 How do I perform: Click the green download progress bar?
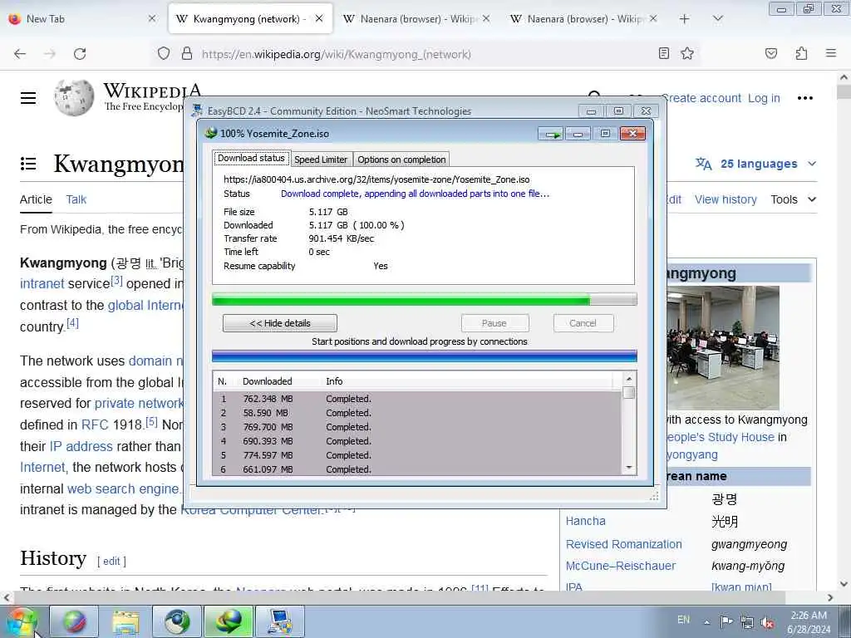click(x=425, y=299)
